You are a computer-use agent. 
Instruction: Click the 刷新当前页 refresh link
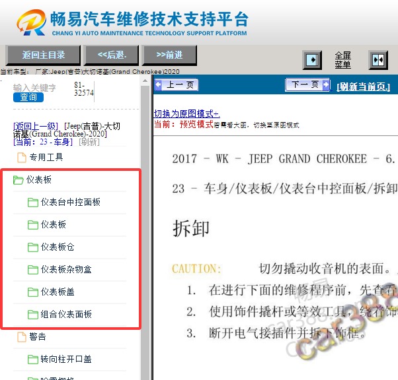pos(363,87)
